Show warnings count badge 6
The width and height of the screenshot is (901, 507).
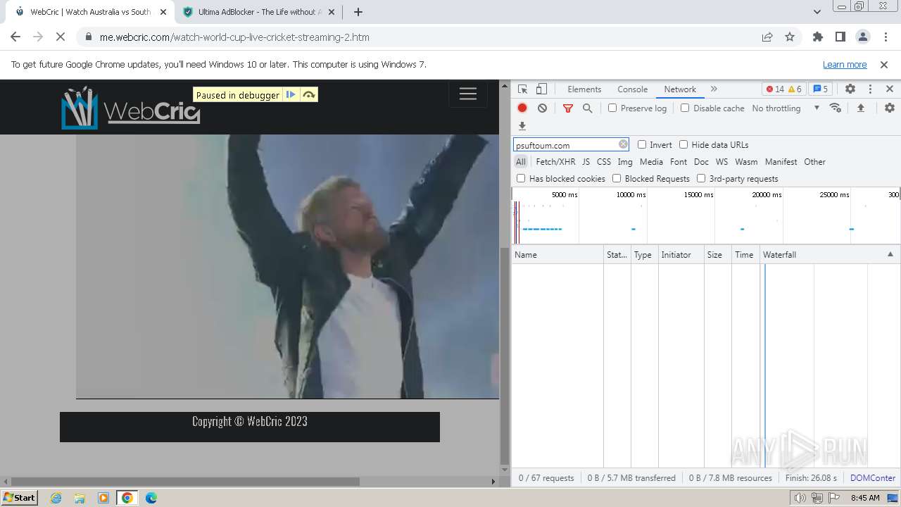(795, 89)
